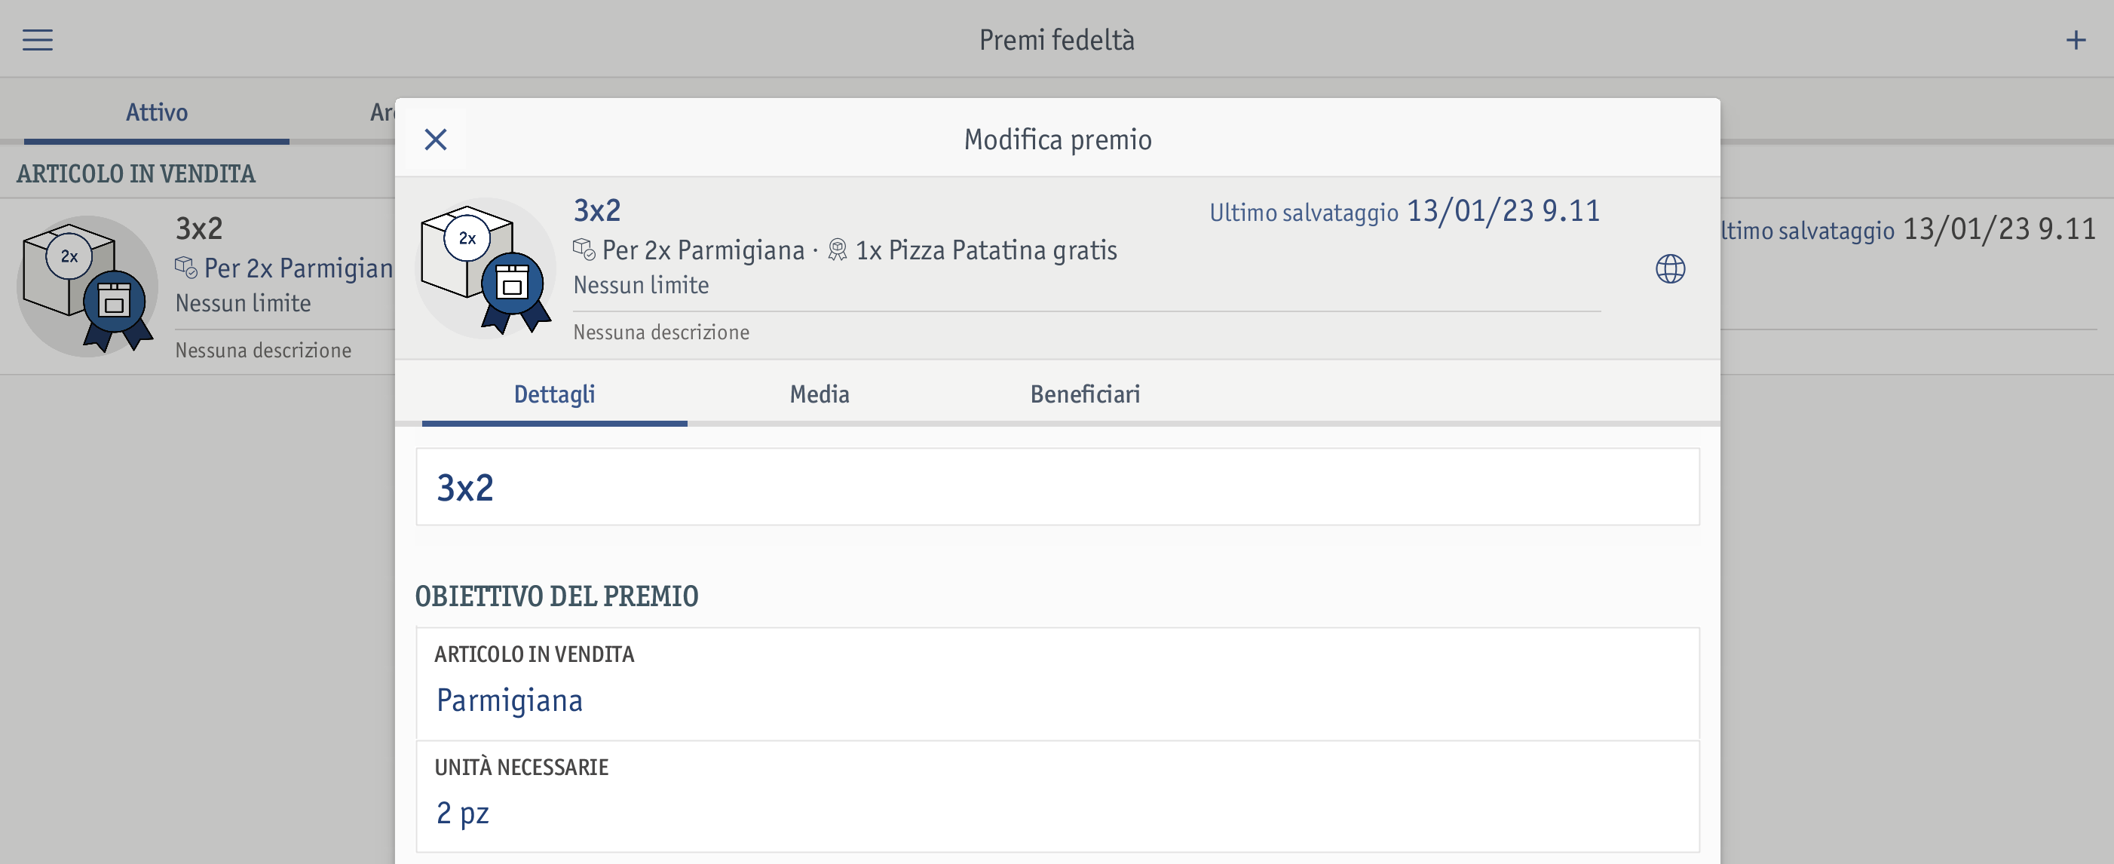
Task: Click the globe language icon
Action: point(1669,268)
